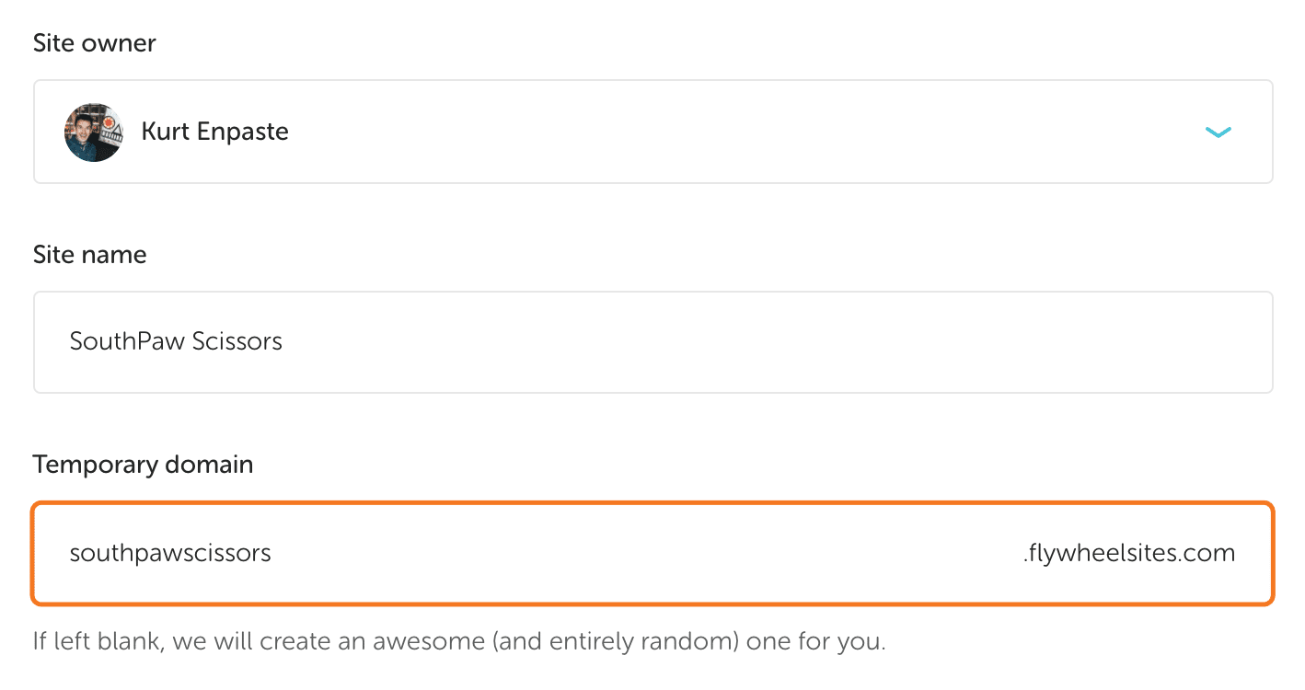Click the surname "Enpaste"
The height and width of the screenshot is (690, 1305).
coord(242,132)
